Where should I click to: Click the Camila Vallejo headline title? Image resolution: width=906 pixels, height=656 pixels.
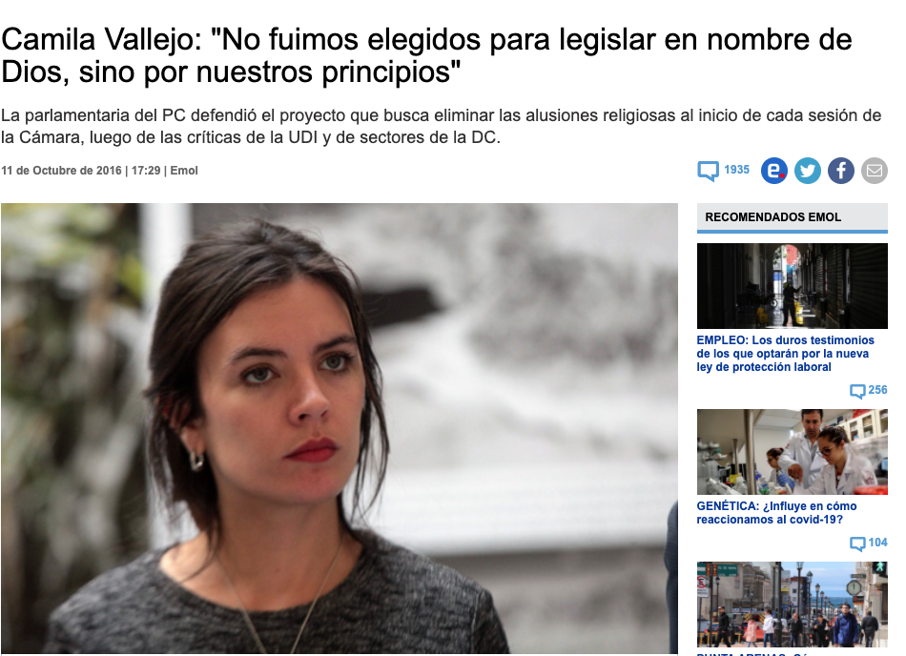426,55
